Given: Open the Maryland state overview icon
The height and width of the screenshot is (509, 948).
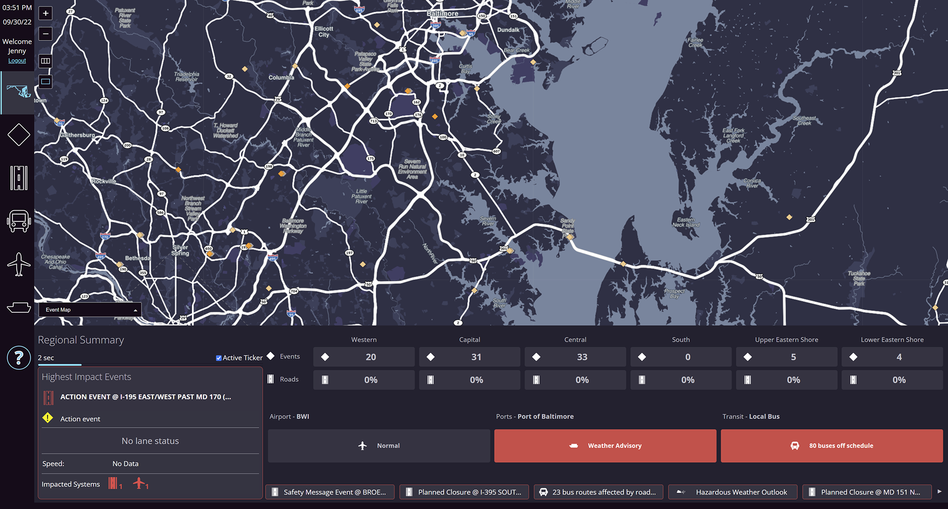Looking at the screenshot, I should [x=18, y=92].
